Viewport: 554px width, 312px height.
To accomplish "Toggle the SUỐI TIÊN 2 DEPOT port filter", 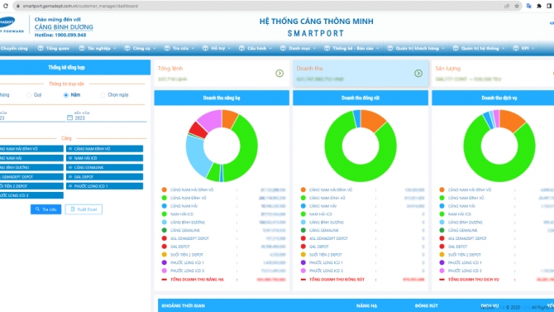I will coord(31,186).
